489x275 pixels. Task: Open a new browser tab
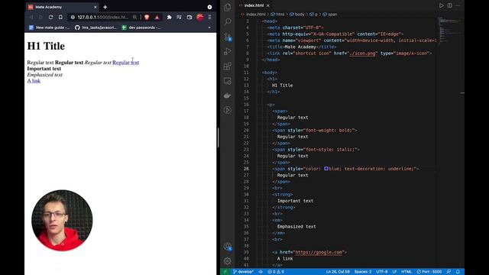(x=105, y=7)
